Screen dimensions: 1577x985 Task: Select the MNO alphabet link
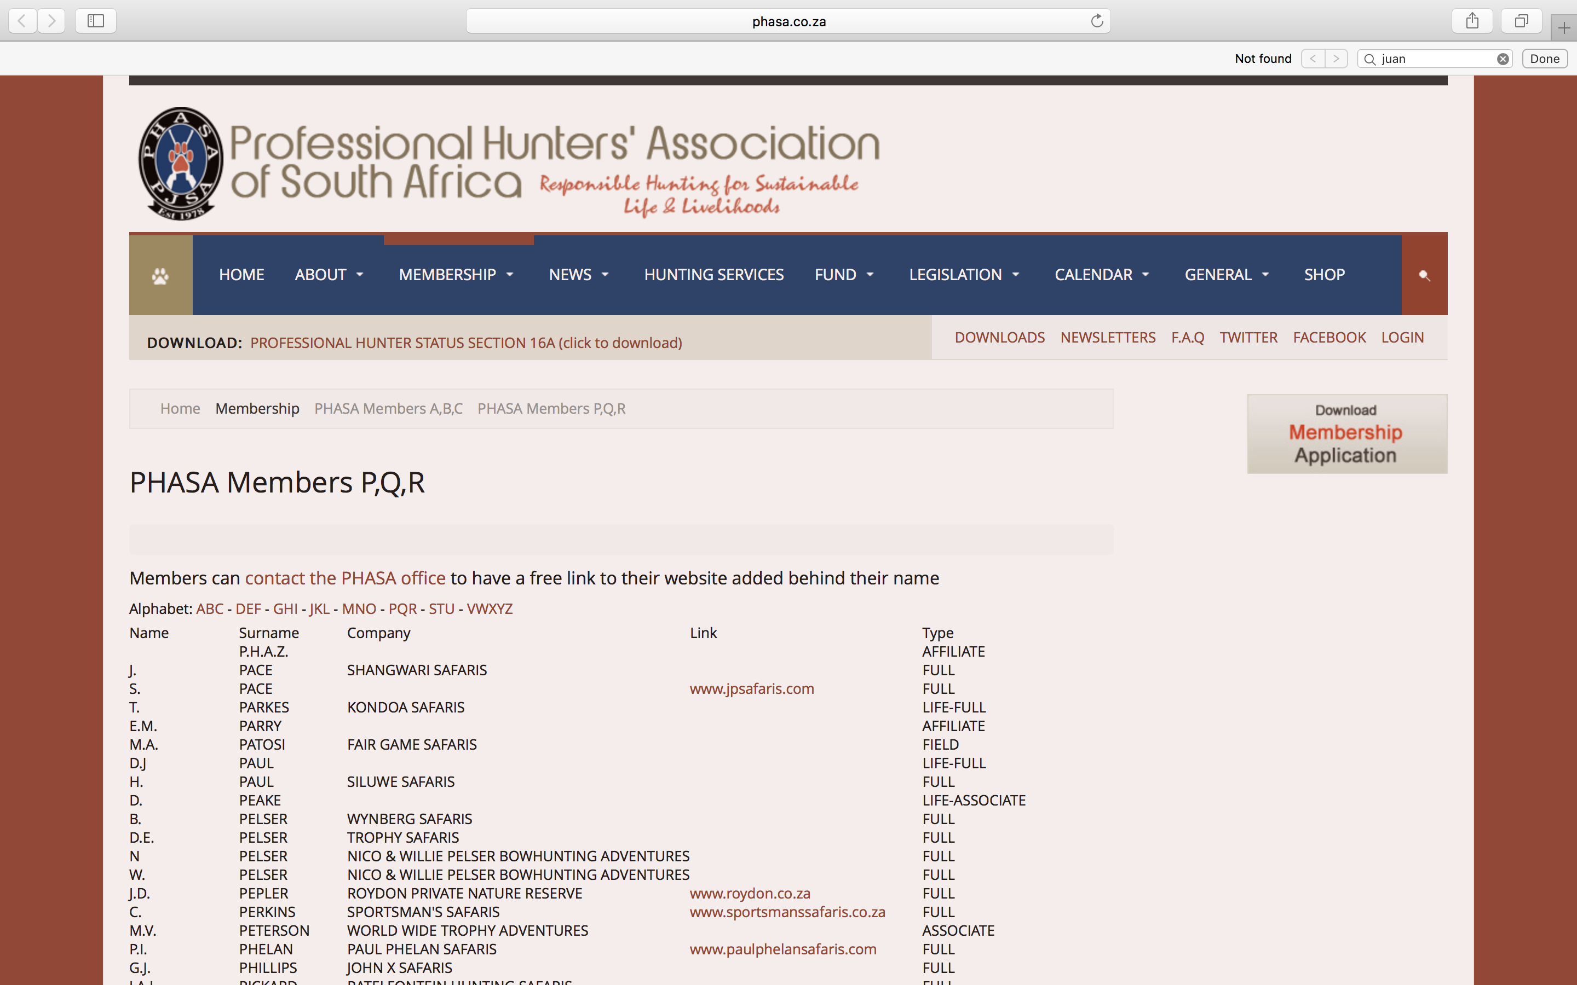tap(359, 609)
